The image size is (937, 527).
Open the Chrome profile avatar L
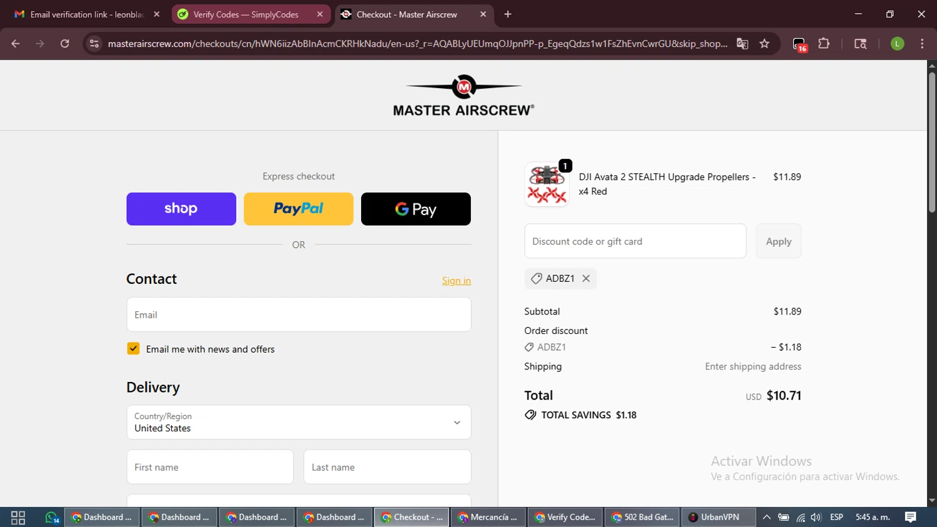[x=897, y=44]
